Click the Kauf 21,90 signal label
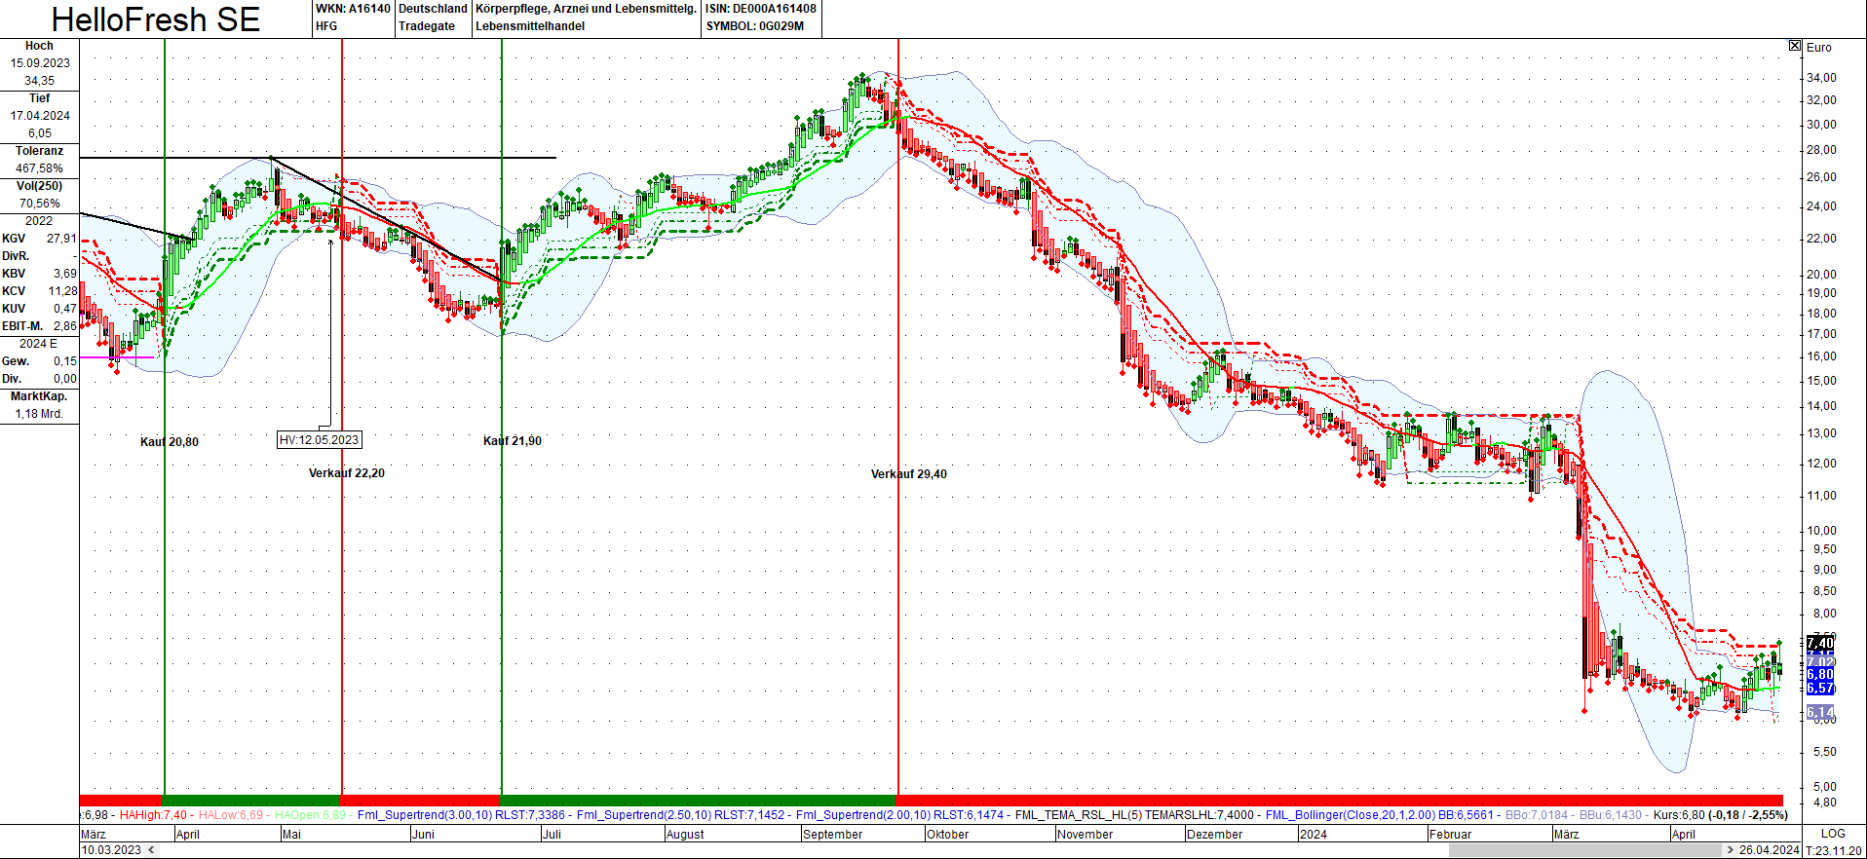1867x859 pixels. coord(513,441)
